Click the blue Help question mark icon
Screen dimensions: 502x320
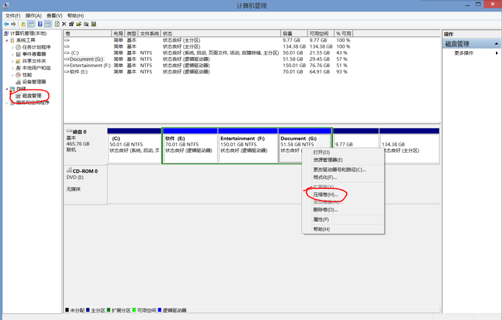tap(40, 24)
